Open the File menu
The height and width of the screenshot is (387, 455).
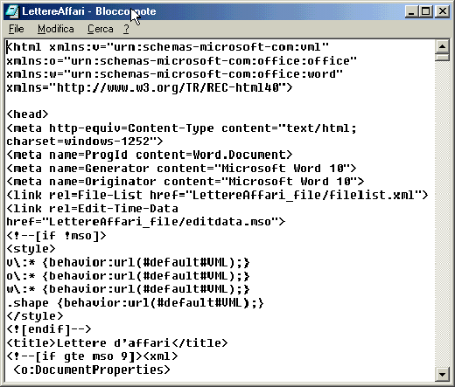click(x=17, y=29)
